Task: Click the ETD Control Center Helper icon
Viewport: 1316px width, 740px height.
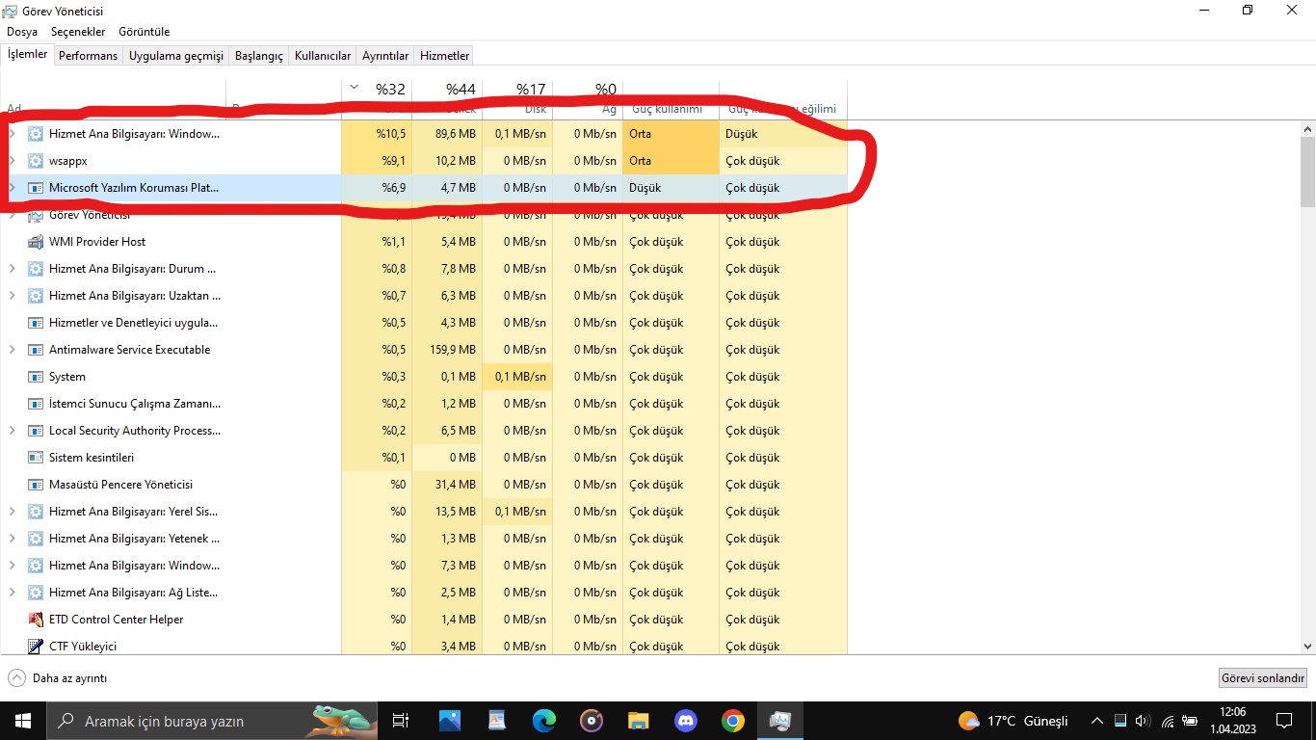Action: click(x=36, y=620)
